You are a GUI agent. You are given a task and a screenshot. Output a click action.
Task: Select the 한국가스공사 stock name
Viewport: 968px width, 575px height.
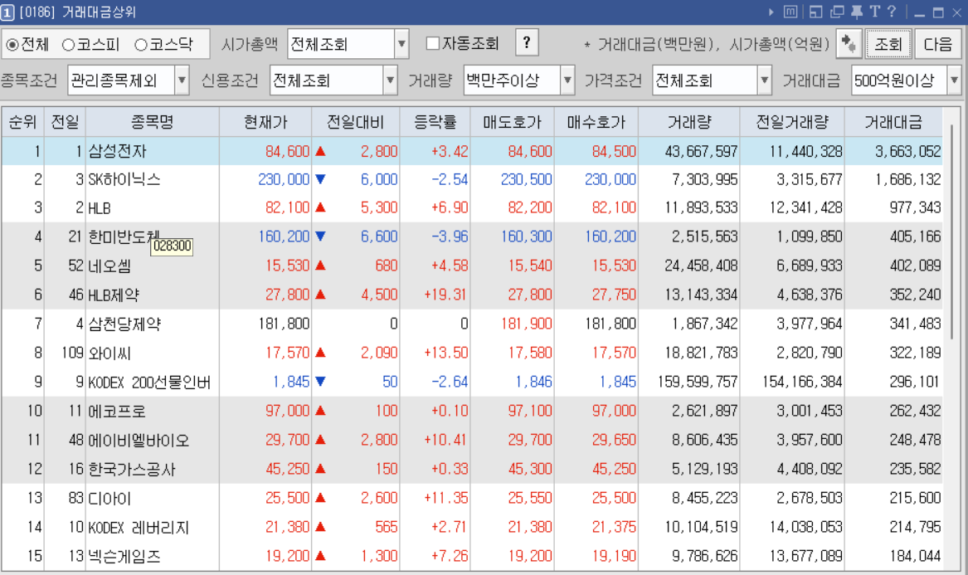coord(132,469)
